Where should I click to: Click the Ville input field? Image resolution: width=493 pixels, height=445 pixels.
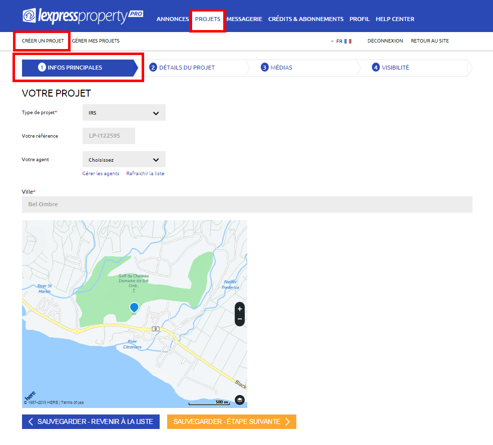click(x=247, y=204)
